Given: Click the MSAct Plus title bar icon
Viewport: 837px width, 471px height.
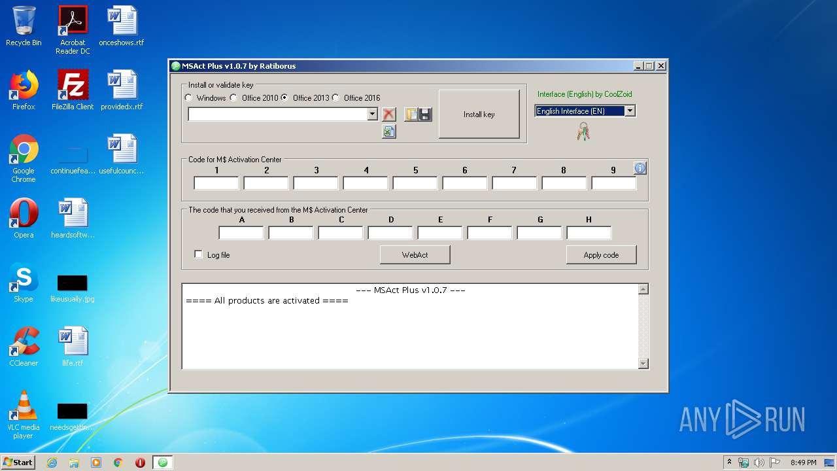Looking at the screenshot, I should coord(175,66).
